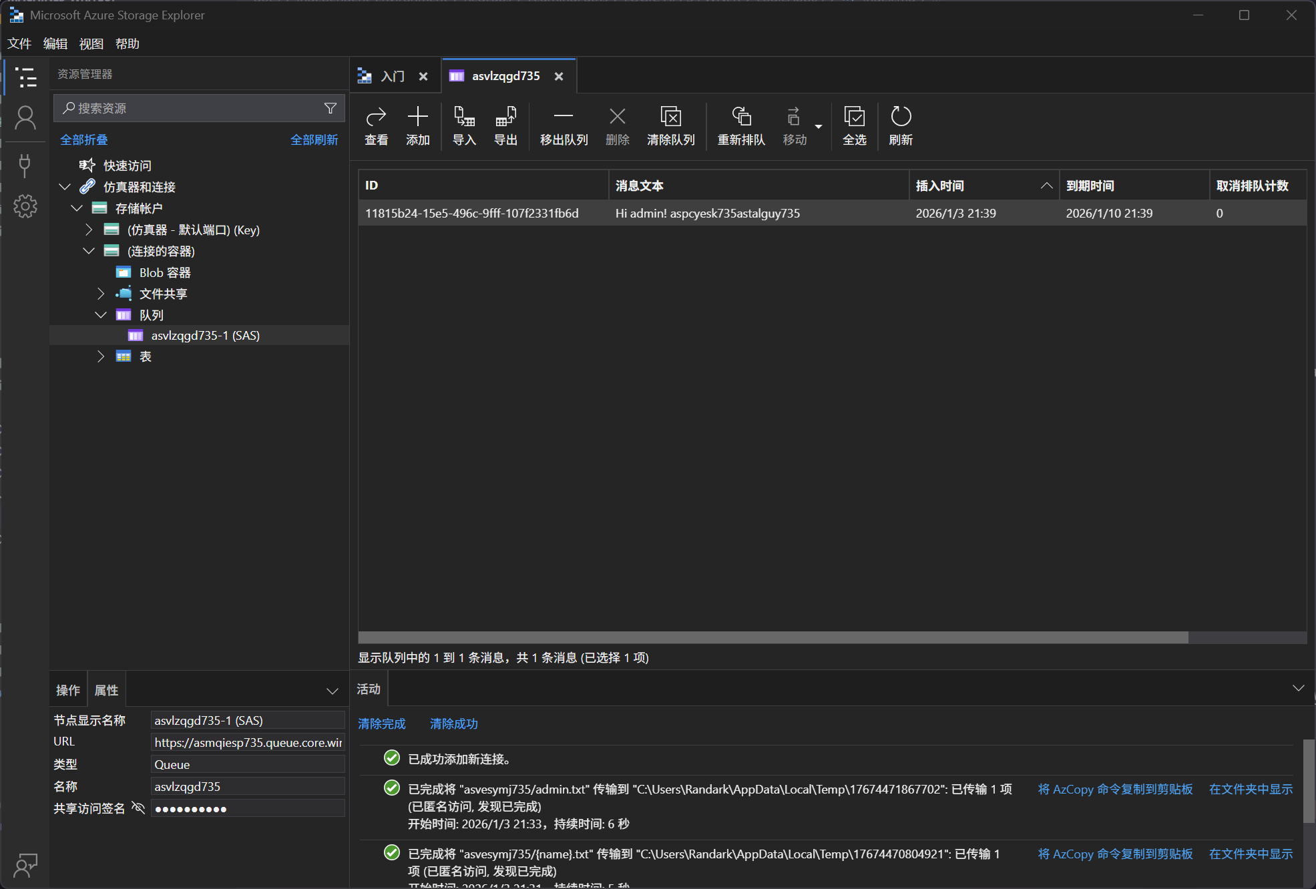Switch to the 入门 tab

click(392, 76)
